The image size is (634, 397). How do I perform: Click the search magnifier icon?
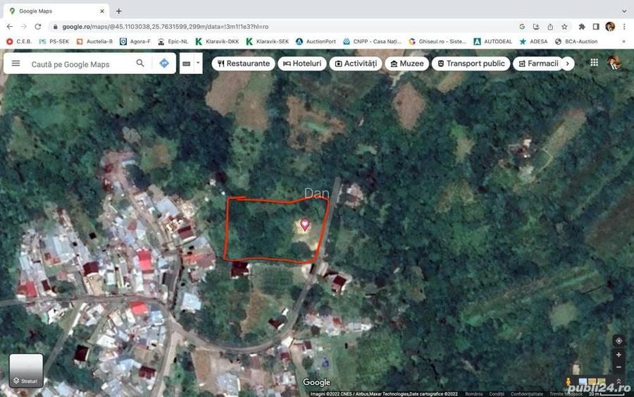pyautogui.click(x=140, y=63)
